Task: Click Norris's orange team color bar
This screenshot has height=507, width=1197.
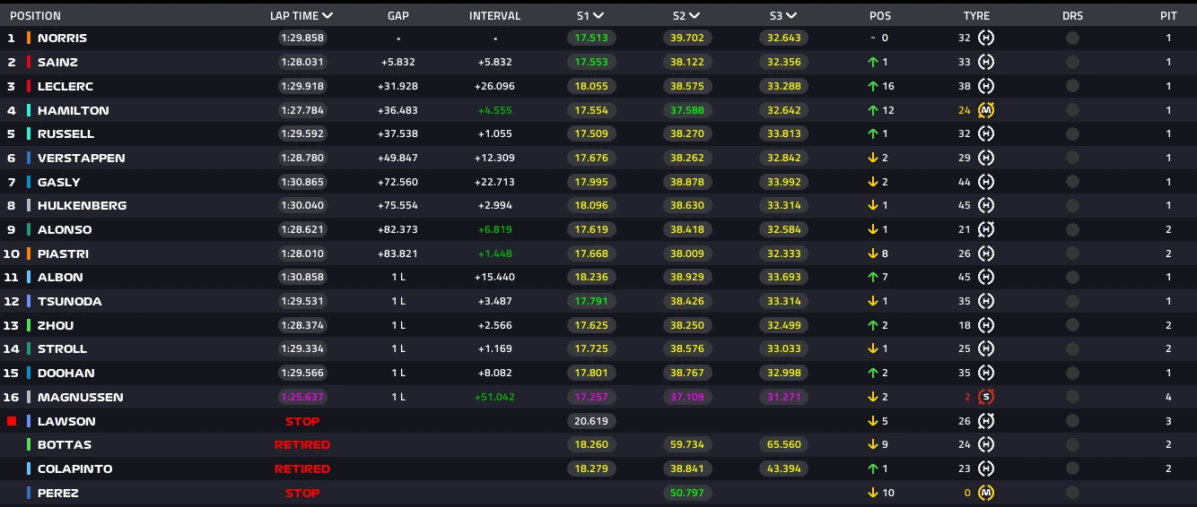Action: [29, 39]
